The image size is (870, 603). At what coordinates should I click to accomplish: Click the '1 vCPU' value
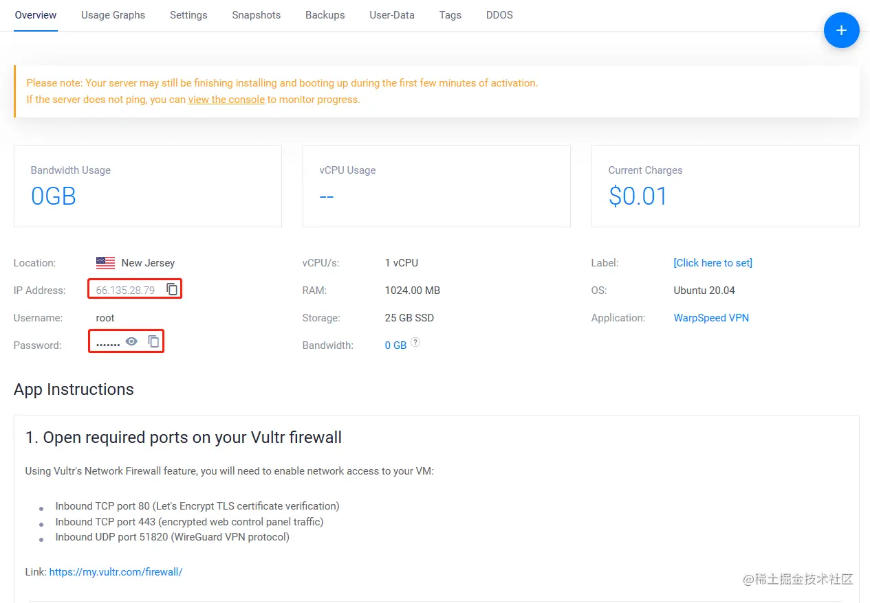402,263
